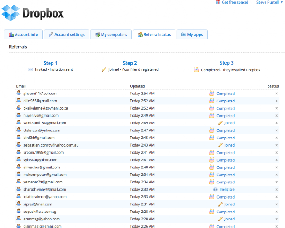Screen dimensions: 285x228
Task: Click cake icon in bkeikelame@govhani.co.za row
Action: (x=212, y=108)
